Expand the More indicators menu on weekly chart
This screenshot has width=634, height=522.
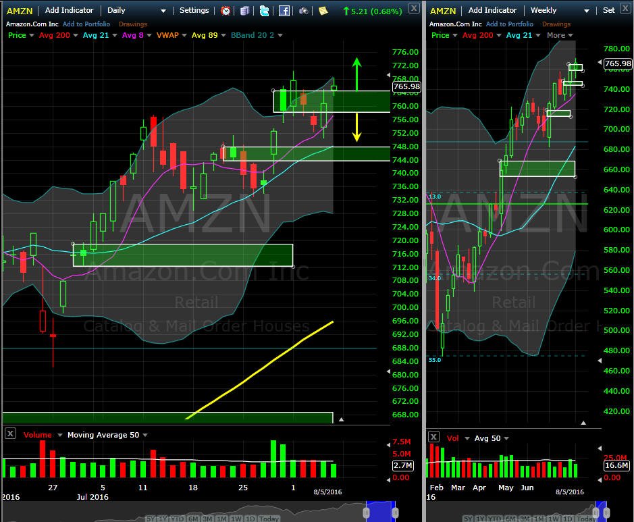(x=560, y=35)
